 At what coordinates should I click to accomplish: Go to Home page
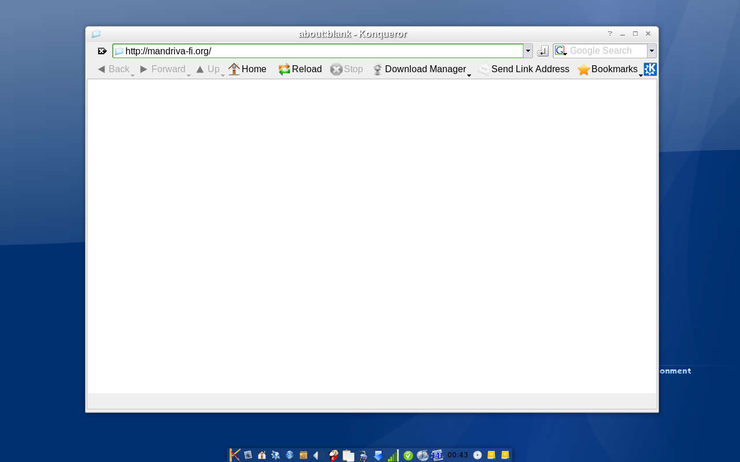247,69
